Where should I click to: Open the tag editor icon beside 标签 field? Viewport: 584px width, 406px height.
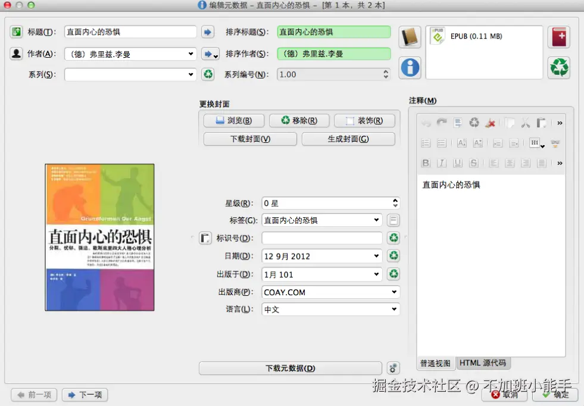click(x=394, y=220)
